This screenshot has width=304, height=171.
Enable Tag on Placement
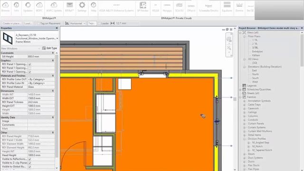point(38,23)
